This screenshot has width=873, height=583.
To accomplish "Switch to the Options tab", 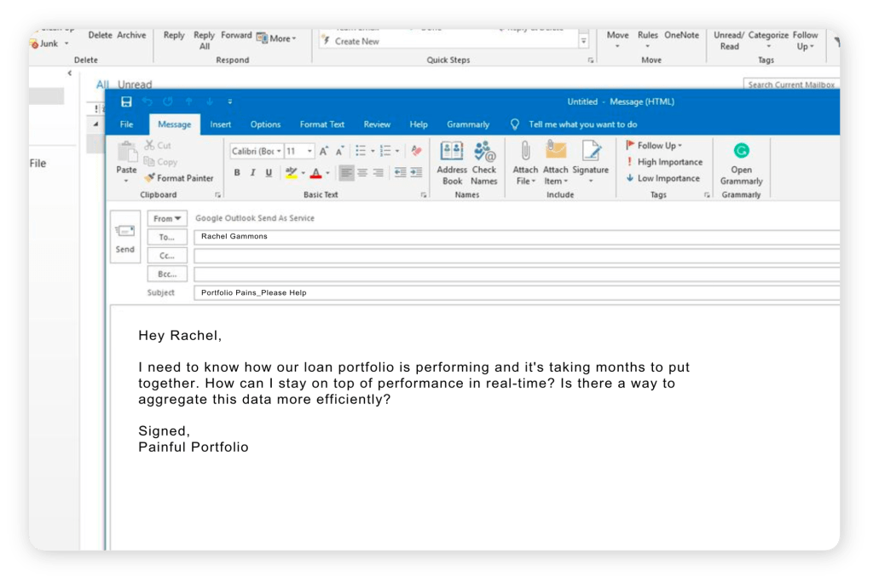I will click(x=266, y=124).
